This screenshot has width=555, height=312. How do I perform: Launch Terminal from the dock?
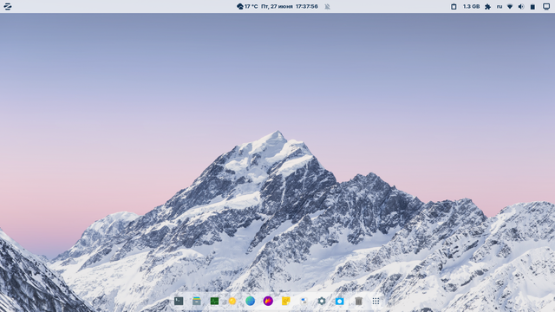point(179,301)
